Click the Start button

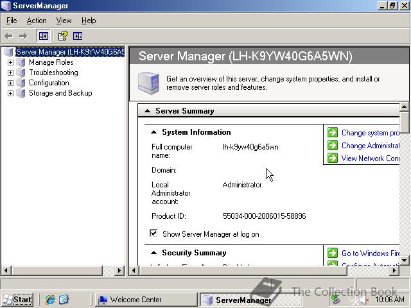click(17, 300)
